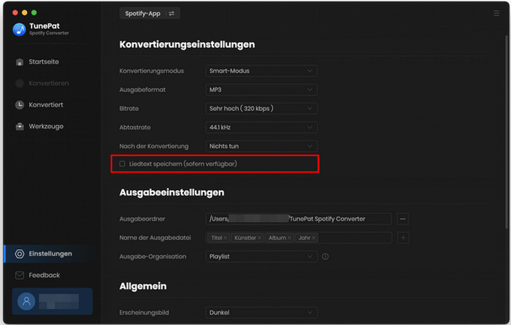Click the Ausgabeordner label
This screenshot has width=511, height=325.
point(142,218)
